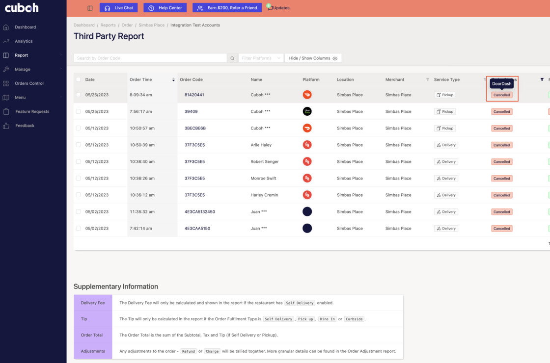The width and height of the screenshot is (550, 363).
Task: Click the Order Time sort arrow
Action: (x=173, y=79)
